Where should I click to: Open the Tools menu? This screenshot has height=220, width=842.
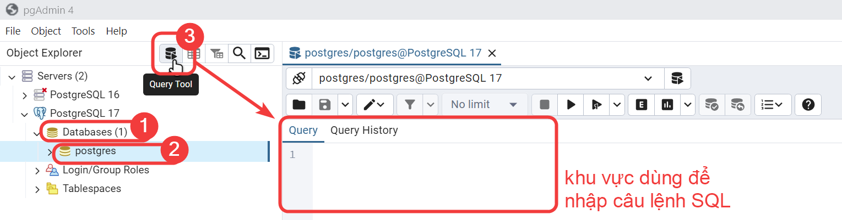point(83,31)
